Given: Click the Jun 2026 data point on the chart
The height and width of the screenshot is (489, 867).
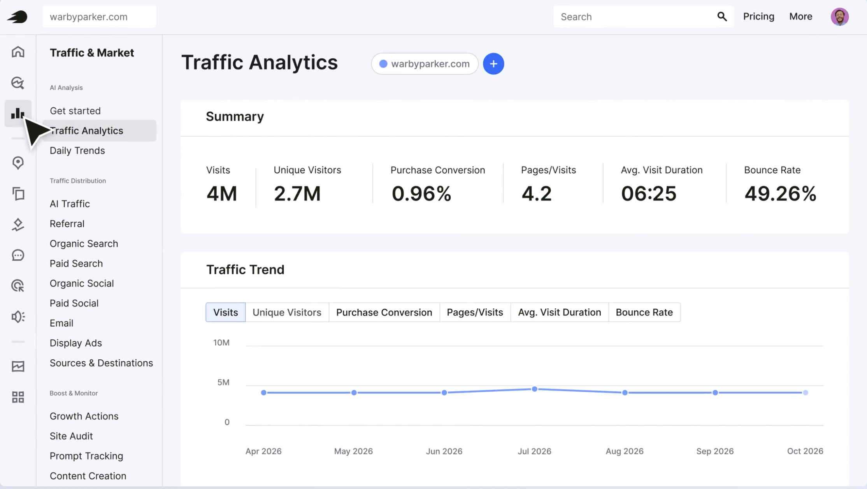Looking at the screenshot, I should pos(444,392).
